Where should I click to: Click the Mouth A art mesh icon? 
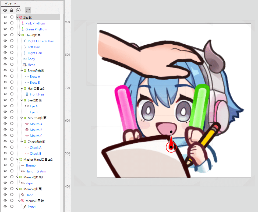click(x=27, y=124)
